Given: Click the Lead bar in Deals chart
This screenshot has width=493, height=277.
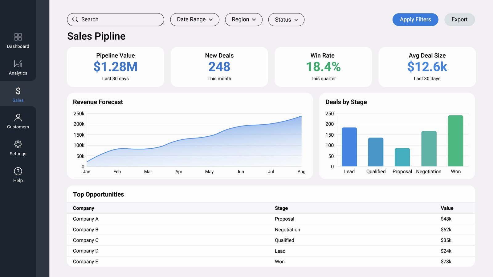Looking at the screenshot, I should pyautogui.click(x=349, y=147).
